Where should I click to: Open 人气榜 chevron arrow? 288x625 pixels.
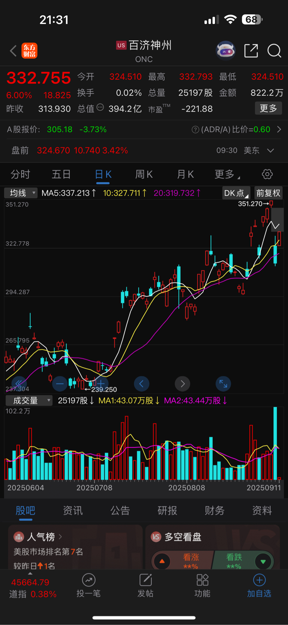coord(60,537)
